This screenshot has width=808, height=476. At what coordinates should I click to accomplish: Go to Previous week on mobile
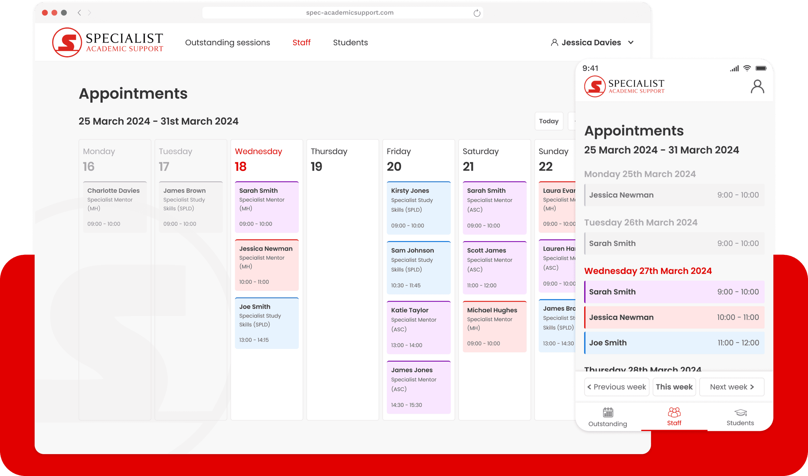[x=616, y=387]
